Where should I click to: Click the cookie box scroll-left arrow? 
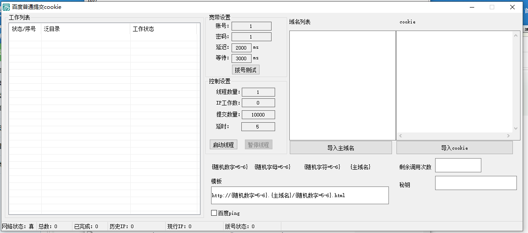coord(400,136)
